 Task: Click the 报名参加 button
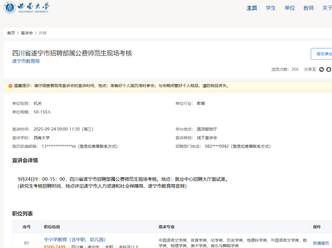click(x=322, y=54)
